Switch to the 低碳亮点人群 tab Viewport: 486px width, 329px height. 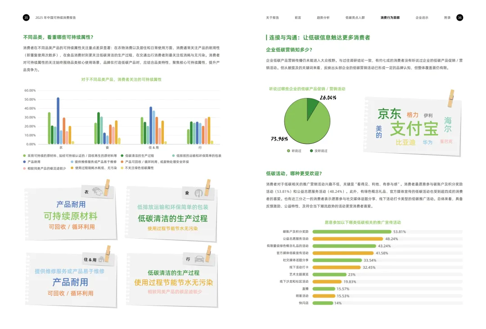[x=355, y=18]
